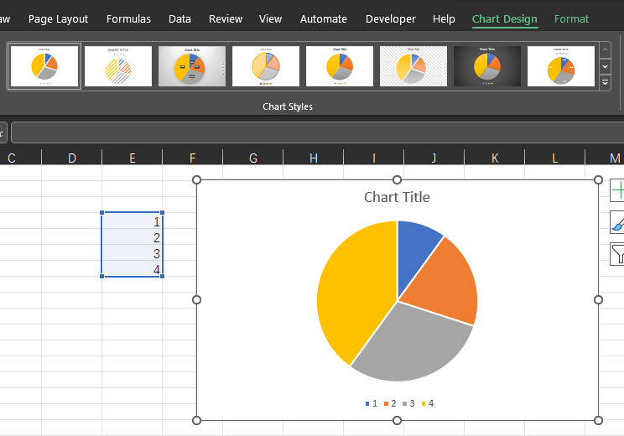Image resolution: width=624 pixels, height=436 pixels.
Task: Open Chart Filters funnel button
Action: click(617, 254)
